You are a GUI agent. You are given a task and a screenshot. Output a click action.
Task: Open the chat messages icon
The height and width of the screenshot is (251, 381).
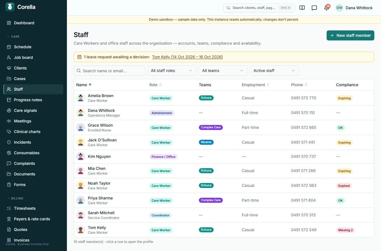314,8
